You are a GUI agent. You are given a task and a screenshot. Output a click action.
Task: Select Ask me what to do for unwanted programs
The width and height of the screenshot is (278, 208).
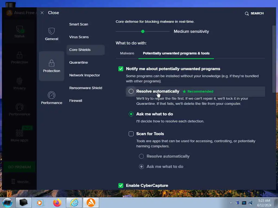coord(131,114)
